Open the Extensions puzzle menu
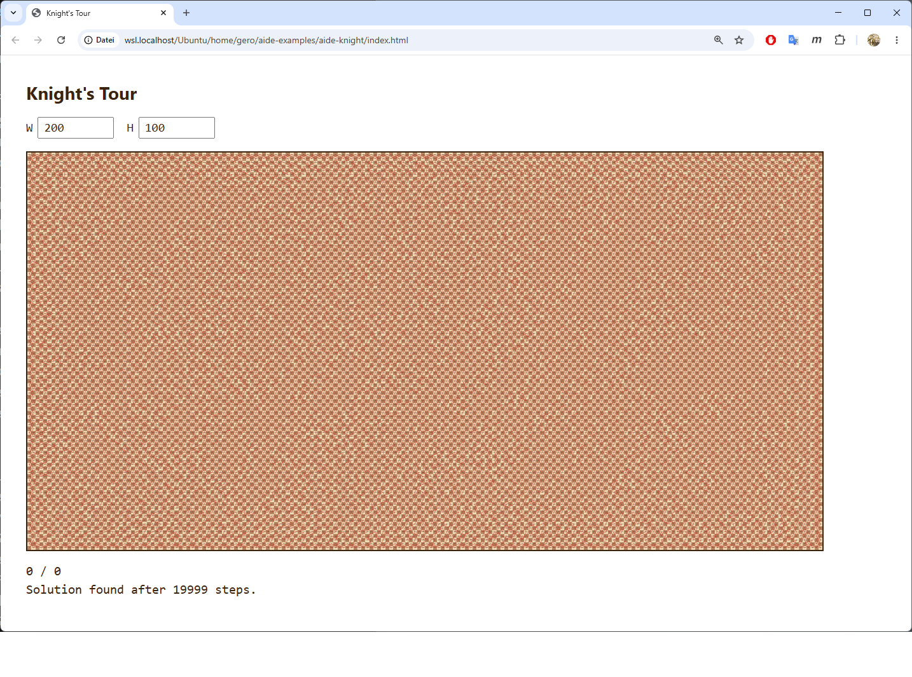This screenshot has height=677, width=912. pos(840,40)
